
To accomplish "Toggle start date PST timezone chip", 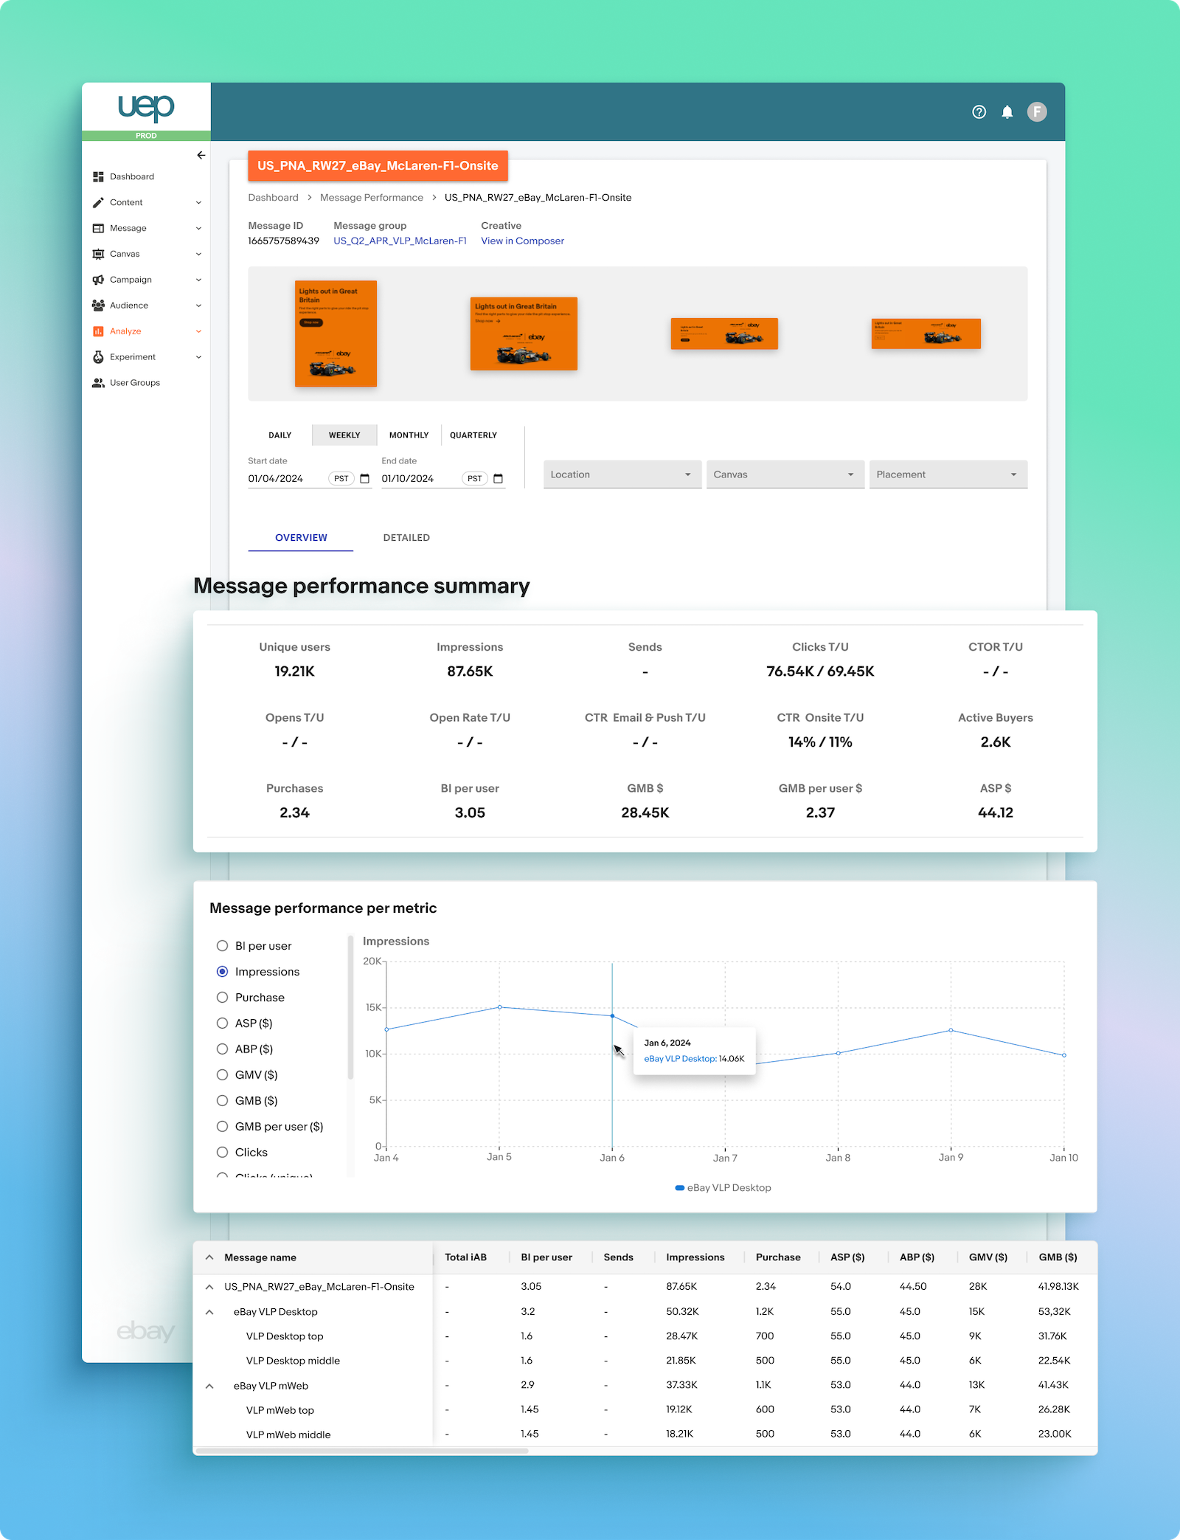I will coord(341,479).
